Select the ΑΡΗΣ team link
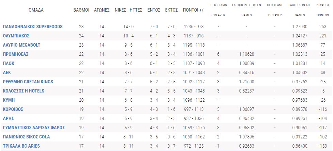The height and width of the screenshot is (151, 333). (8, 118)
